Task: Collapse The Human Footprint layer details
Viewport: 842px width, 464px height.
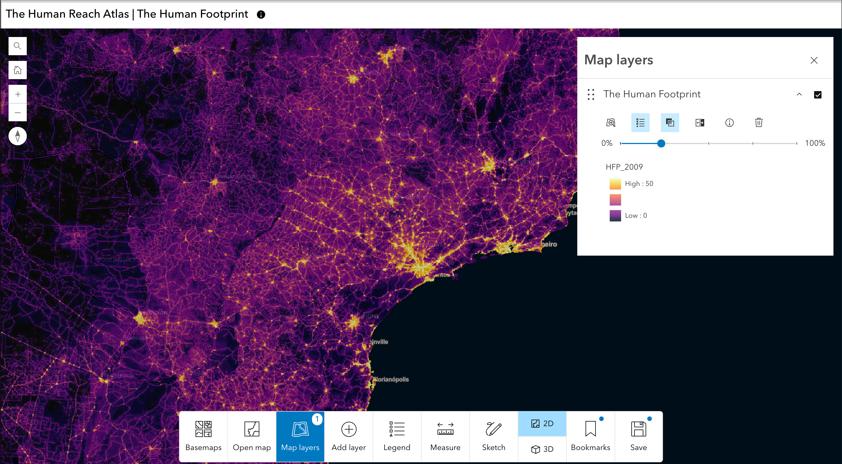Action: point(800,95)
